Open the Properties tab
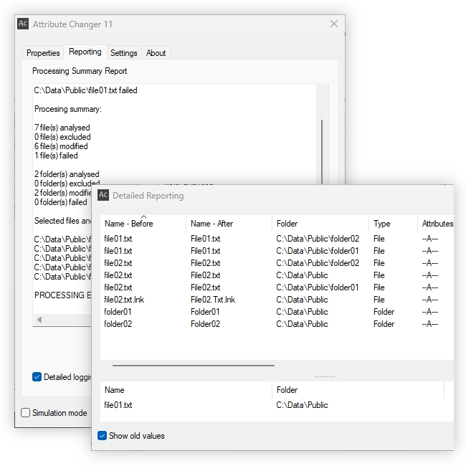Image resolution: width=466 pixels, height=466 pixels. click(43, 53)
